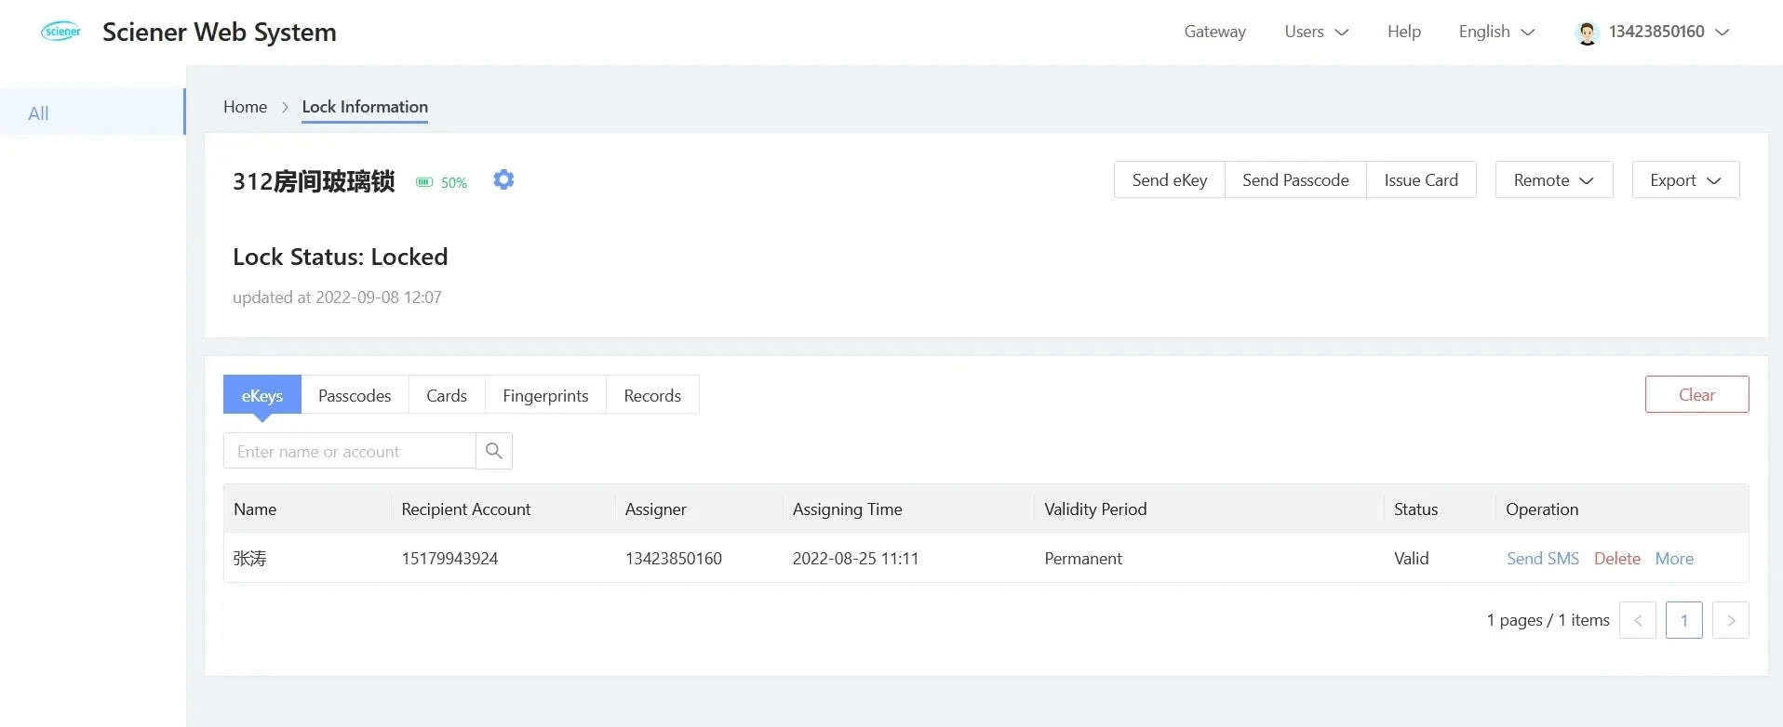Open the Export dropdown
The image size is (1783, 727).
[1684, 180]
